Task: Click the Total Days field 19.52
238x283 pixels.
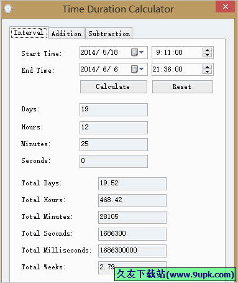Action: 132,183
